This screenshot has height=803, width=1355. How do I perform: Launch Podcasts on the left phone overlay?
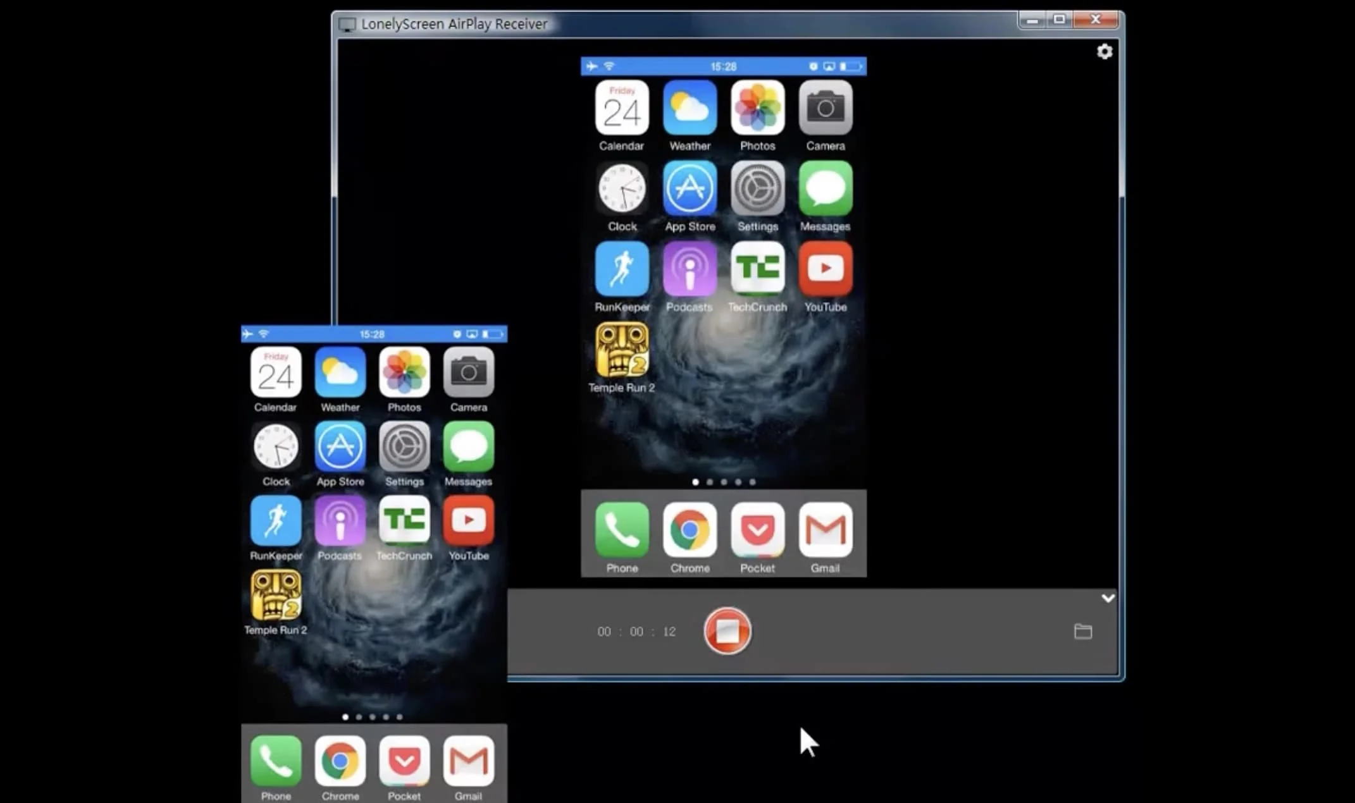(x=340, y=520)
